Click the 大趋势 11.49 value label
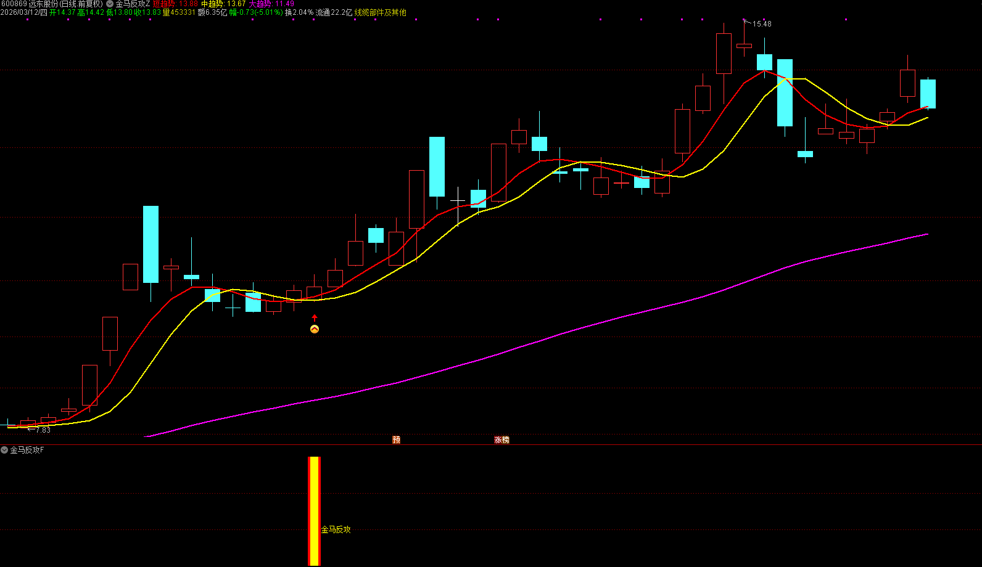 click(271, 4)
